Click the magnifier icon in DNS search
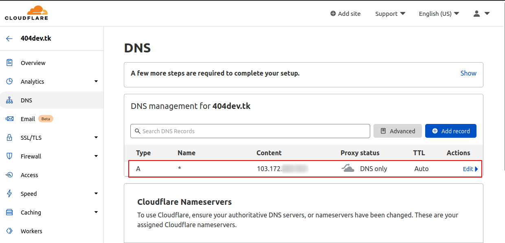This screenshot has height=243, width=505. 138,131
